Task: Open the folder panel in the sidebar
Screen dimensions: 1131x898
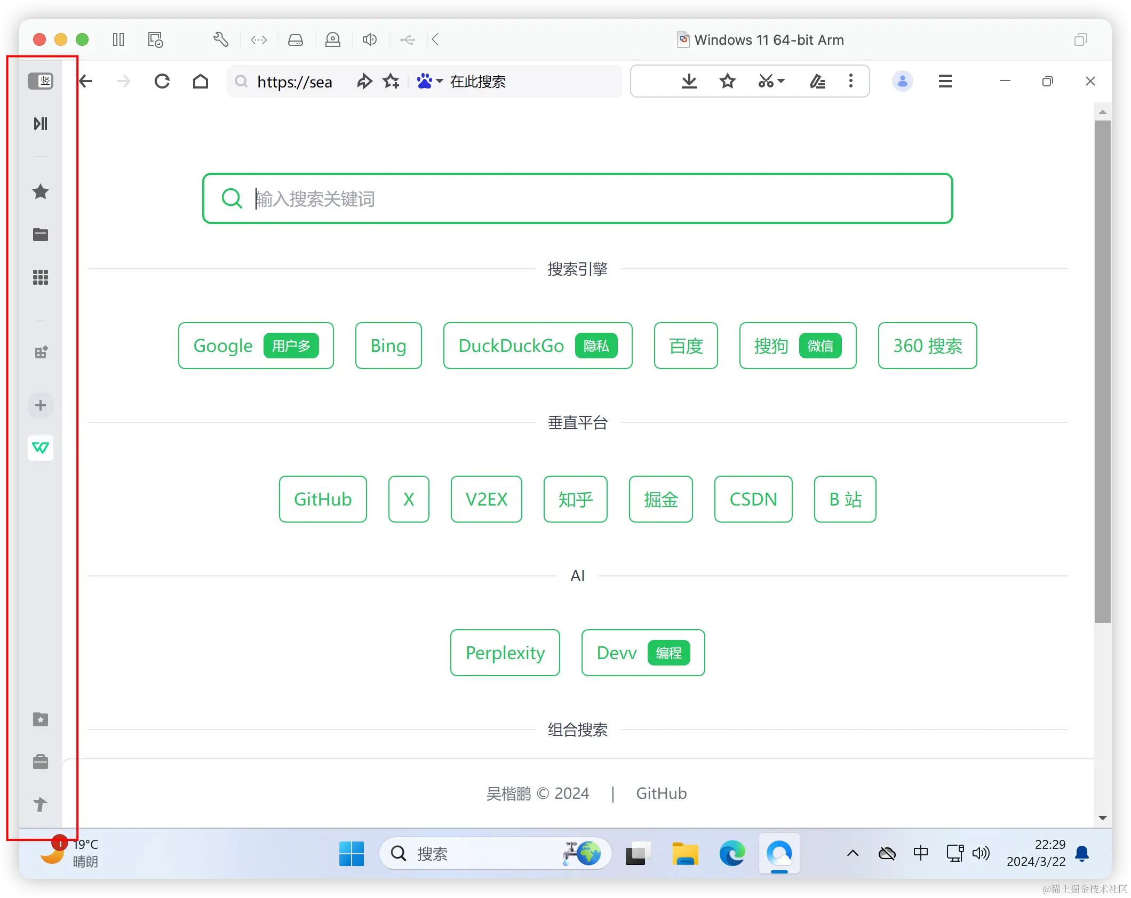Action: pyautogui.click(x=41, y=235)
